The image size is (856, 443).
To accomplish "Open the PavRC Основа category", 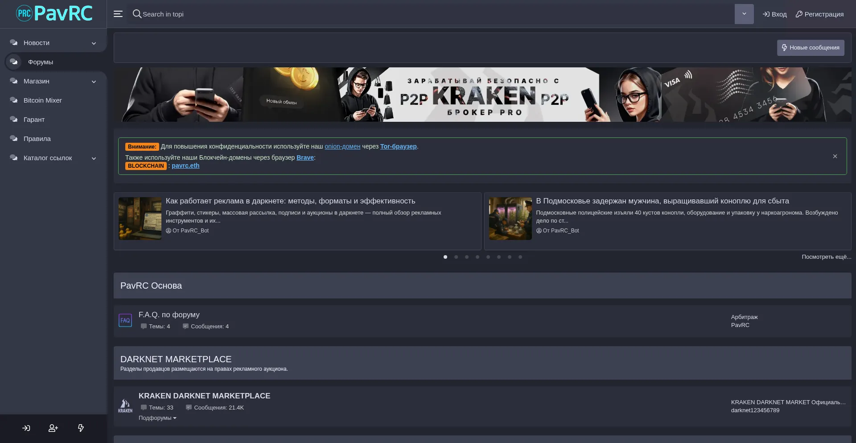I will pos(151,286).
